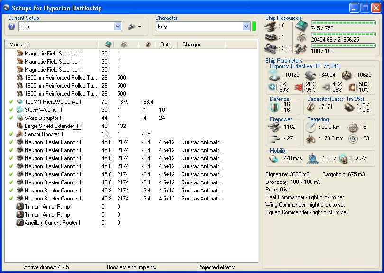Click the armor hitpoints icon
Screen dimensions: 384x273
pyautogui.click(x=311, y=75)
